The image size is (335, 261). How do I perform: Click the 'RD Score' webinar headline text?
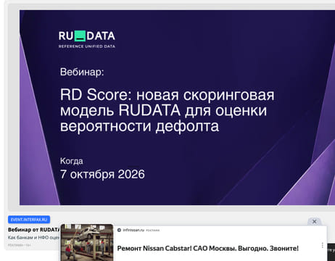click(x=167, y=110)
